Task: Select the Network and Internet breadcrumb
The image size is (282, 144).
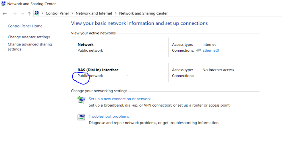Action: pyautogui.click(x=94, y=13)
